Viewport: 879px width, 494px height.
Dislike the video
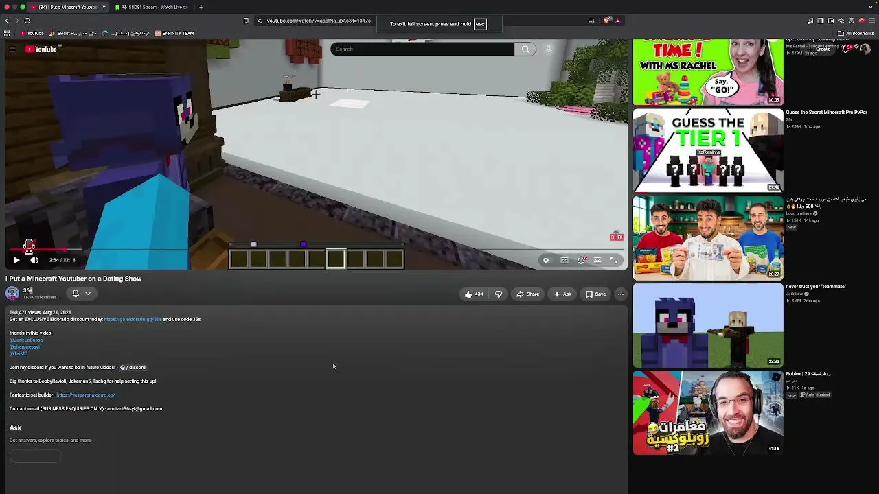(x=499, y=294)
